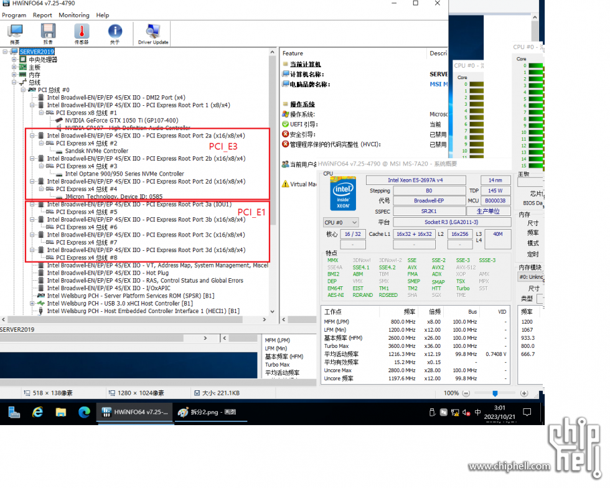The width and height of the screenshot is (610, 488).
Task: Click the About info icon
Action: 115,34
